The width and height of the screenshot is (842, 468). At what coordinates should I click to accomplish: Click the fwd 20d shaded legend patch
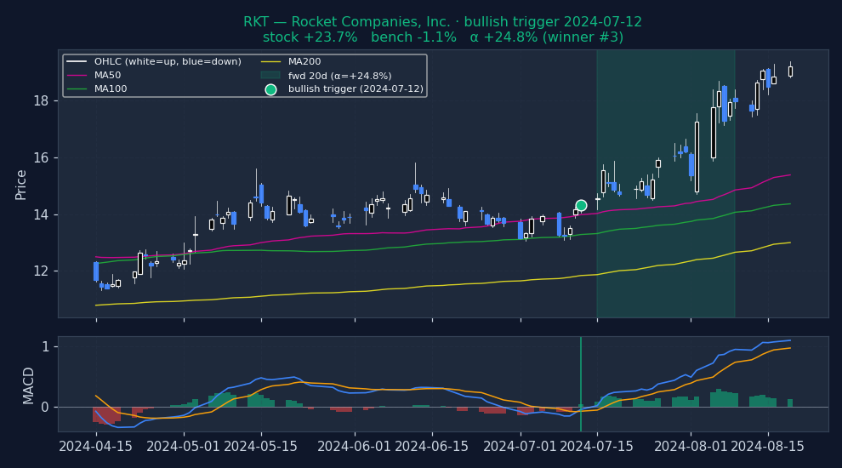coord(270,76)
